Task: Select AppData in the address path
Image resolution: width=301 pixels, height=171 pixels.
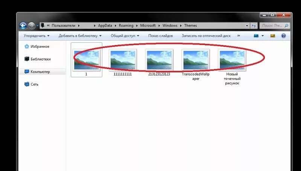Action: tap(105, 25)
